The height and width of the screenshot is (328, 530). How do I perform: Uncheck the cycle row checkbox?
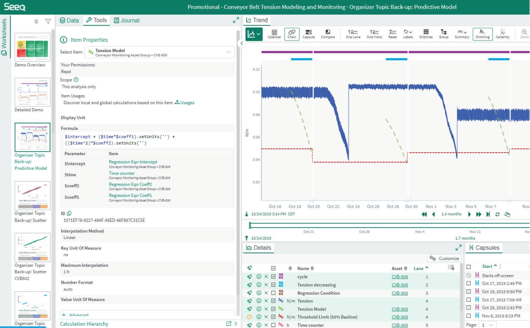tap(273, 276)
